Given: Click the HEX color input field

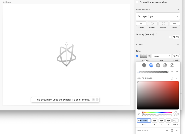Looking at the screenshot, I should click(x=144, y=121).
